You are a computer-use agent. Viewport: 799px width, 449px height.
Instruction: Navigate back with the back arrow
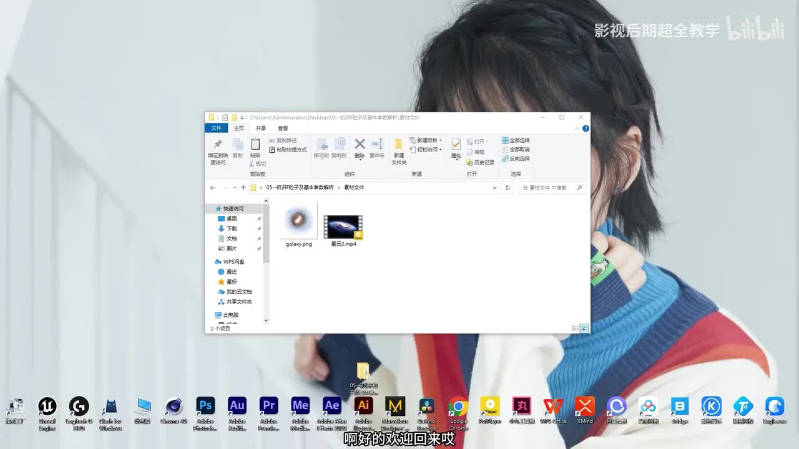[x=213, y=187]
